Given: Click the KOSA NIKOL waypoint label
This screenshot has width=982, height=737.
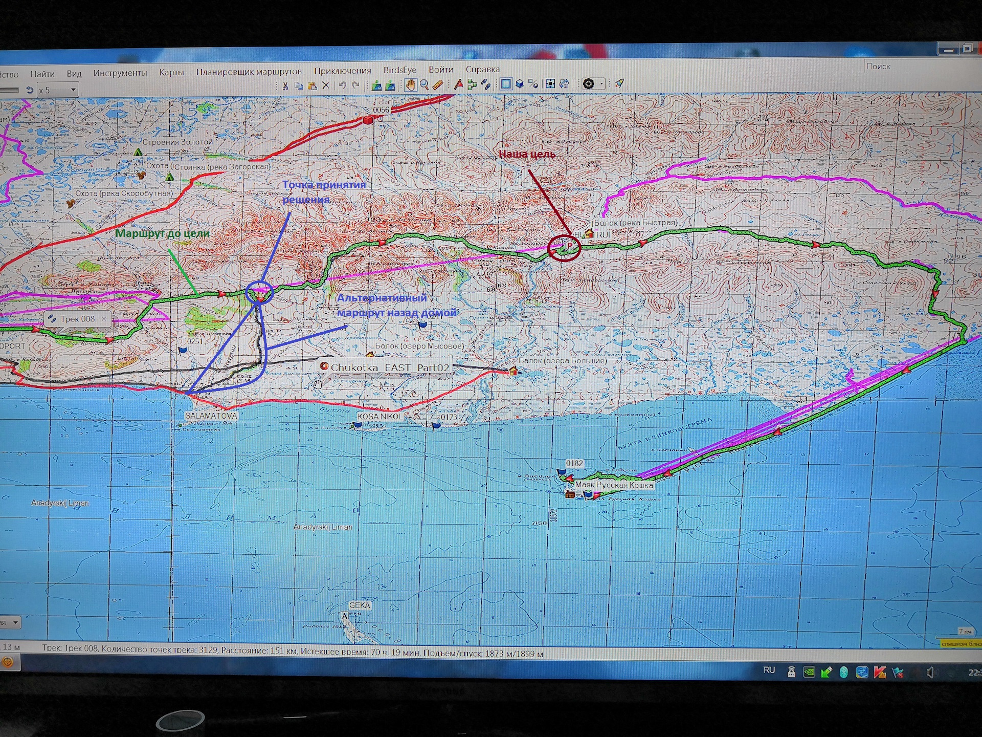Looking at the screenshot, I should pos(380,417).
